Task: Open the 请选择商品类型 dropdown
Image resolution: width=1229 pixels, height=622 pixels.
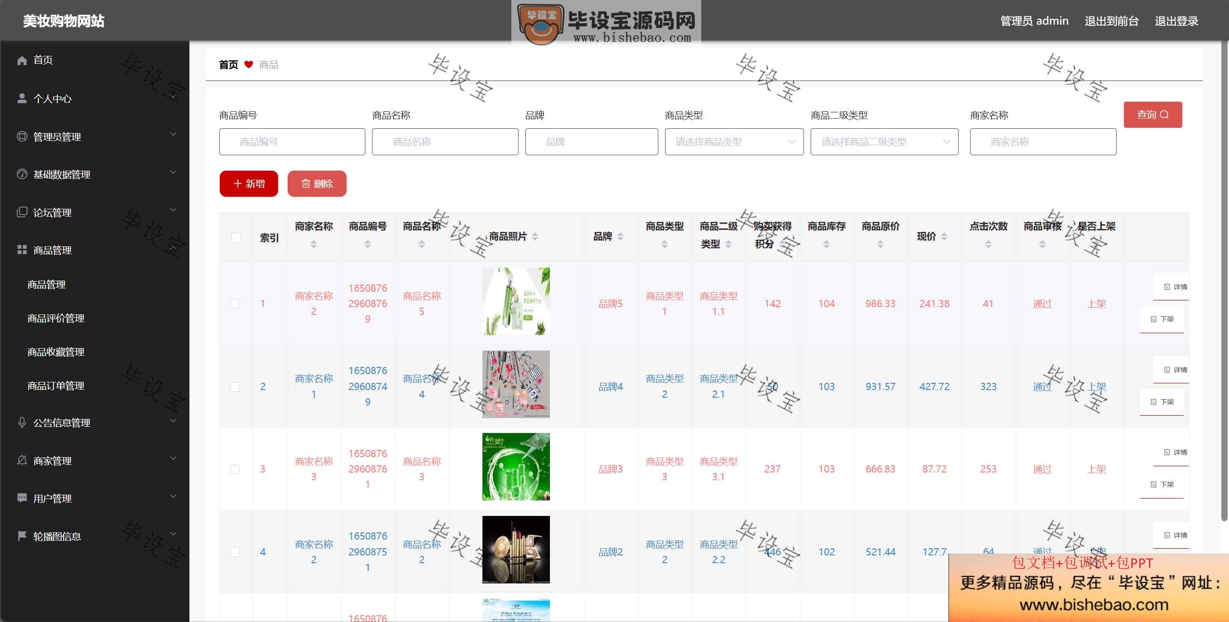Action: click(x=734, y=142)
